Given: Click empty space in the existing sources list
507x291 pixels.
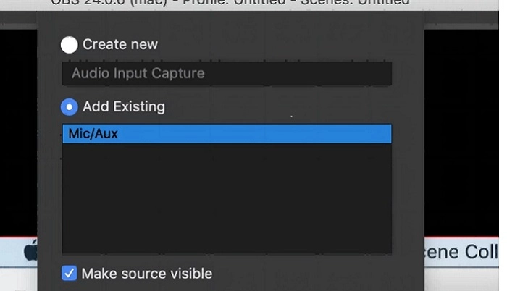Looking at the screenshot, I should pos(227,197).
